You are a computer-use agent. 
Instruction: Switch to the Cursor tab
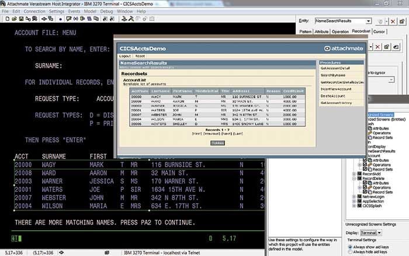tap(379, 32)
